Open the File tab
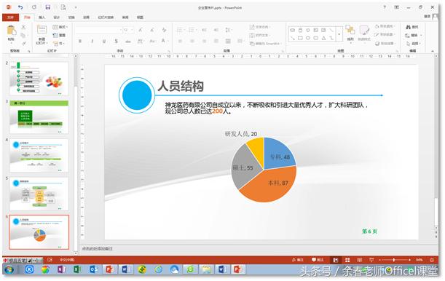Viewport: 445px width, 281px height. pyautogui.click(x=10, y=17)
